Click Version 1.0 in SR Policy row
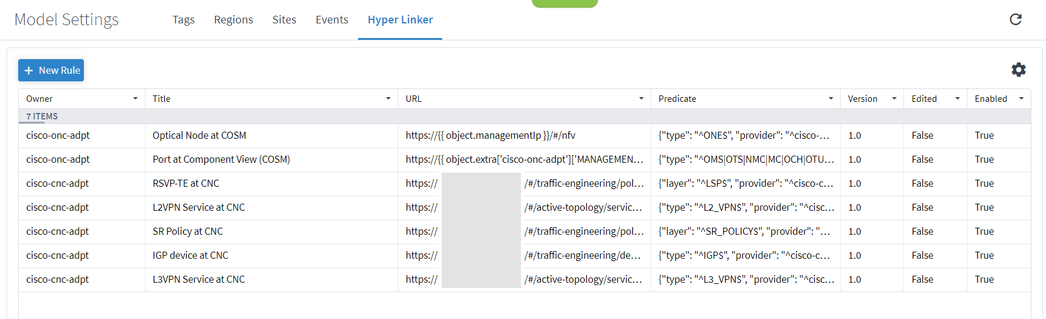This screenshot has height=319, width=1046. pyautogui.click(x=855, y=231)
